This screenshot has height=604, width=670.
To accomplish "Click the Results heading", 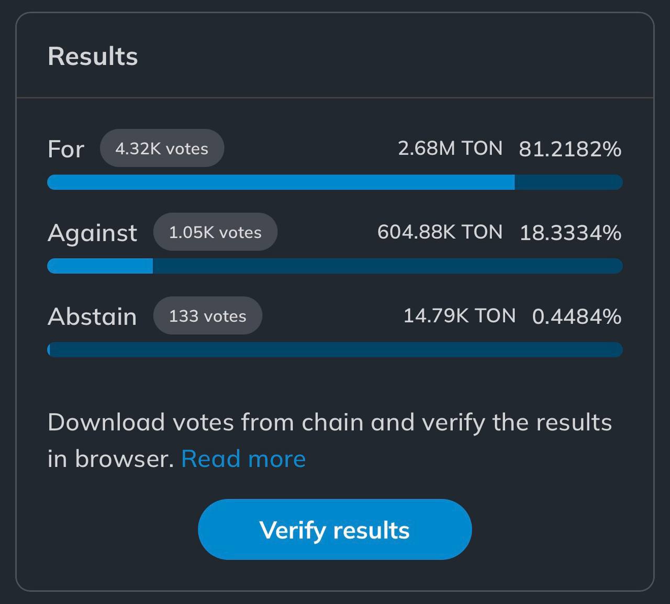I will [93, 56].
